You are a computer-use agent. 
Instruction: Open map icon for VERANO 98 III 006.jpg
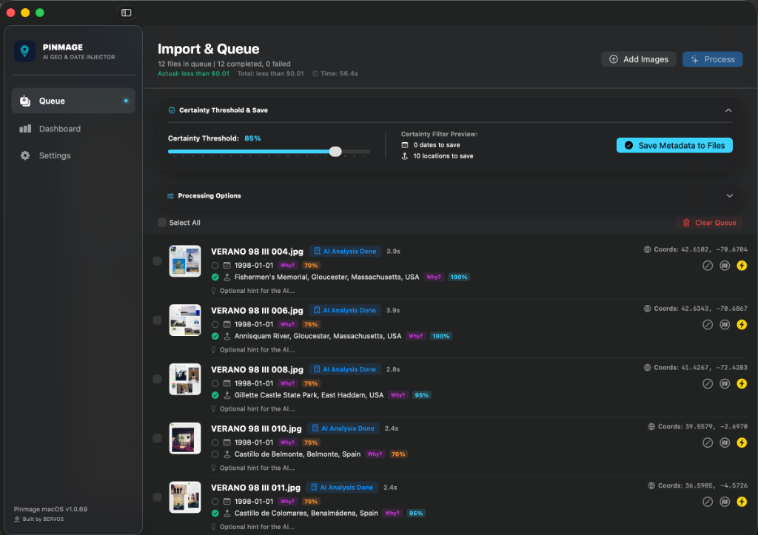pyautogui.click(x=724, y=324)
